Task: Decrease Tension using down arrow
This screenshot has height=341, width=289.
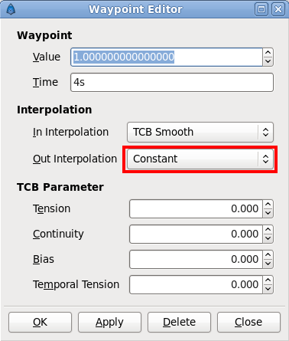Action: 268,213
